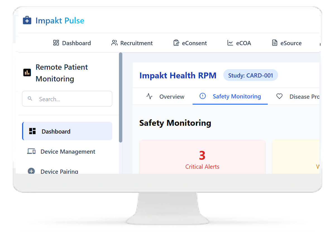Click the Remote Patient Monitoring bar chart icon
The image size is (335, 232).
(27, 73)
